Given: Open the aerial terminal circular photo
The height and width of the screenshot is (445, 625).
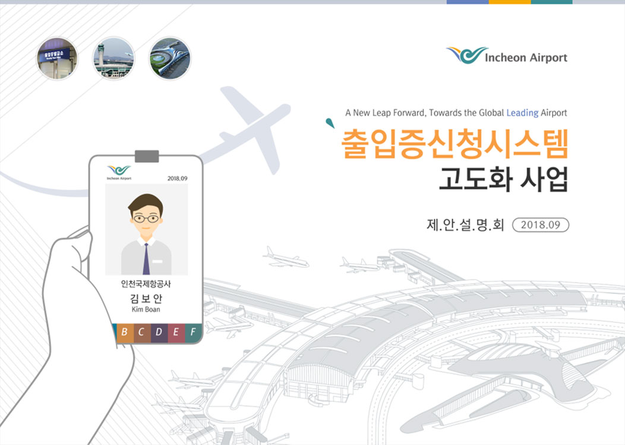Looking at the screenshot, I should [x=170, y=59].
